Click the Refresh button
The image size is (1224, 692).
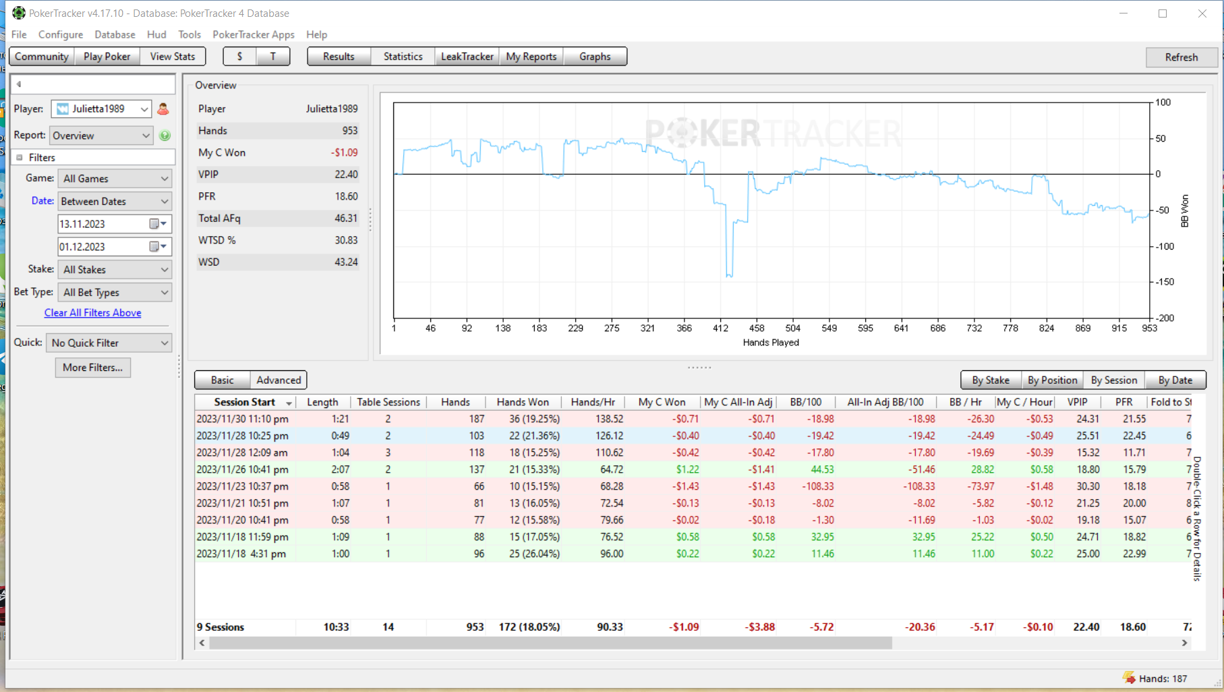click(x=1182, y=57)
